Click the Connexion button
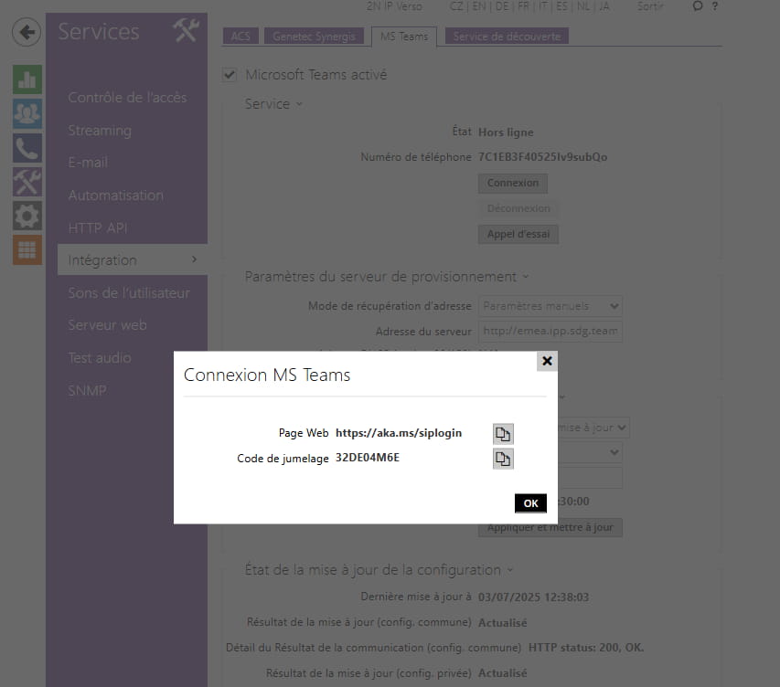This screenshot has height=687, width=780. 513,183
